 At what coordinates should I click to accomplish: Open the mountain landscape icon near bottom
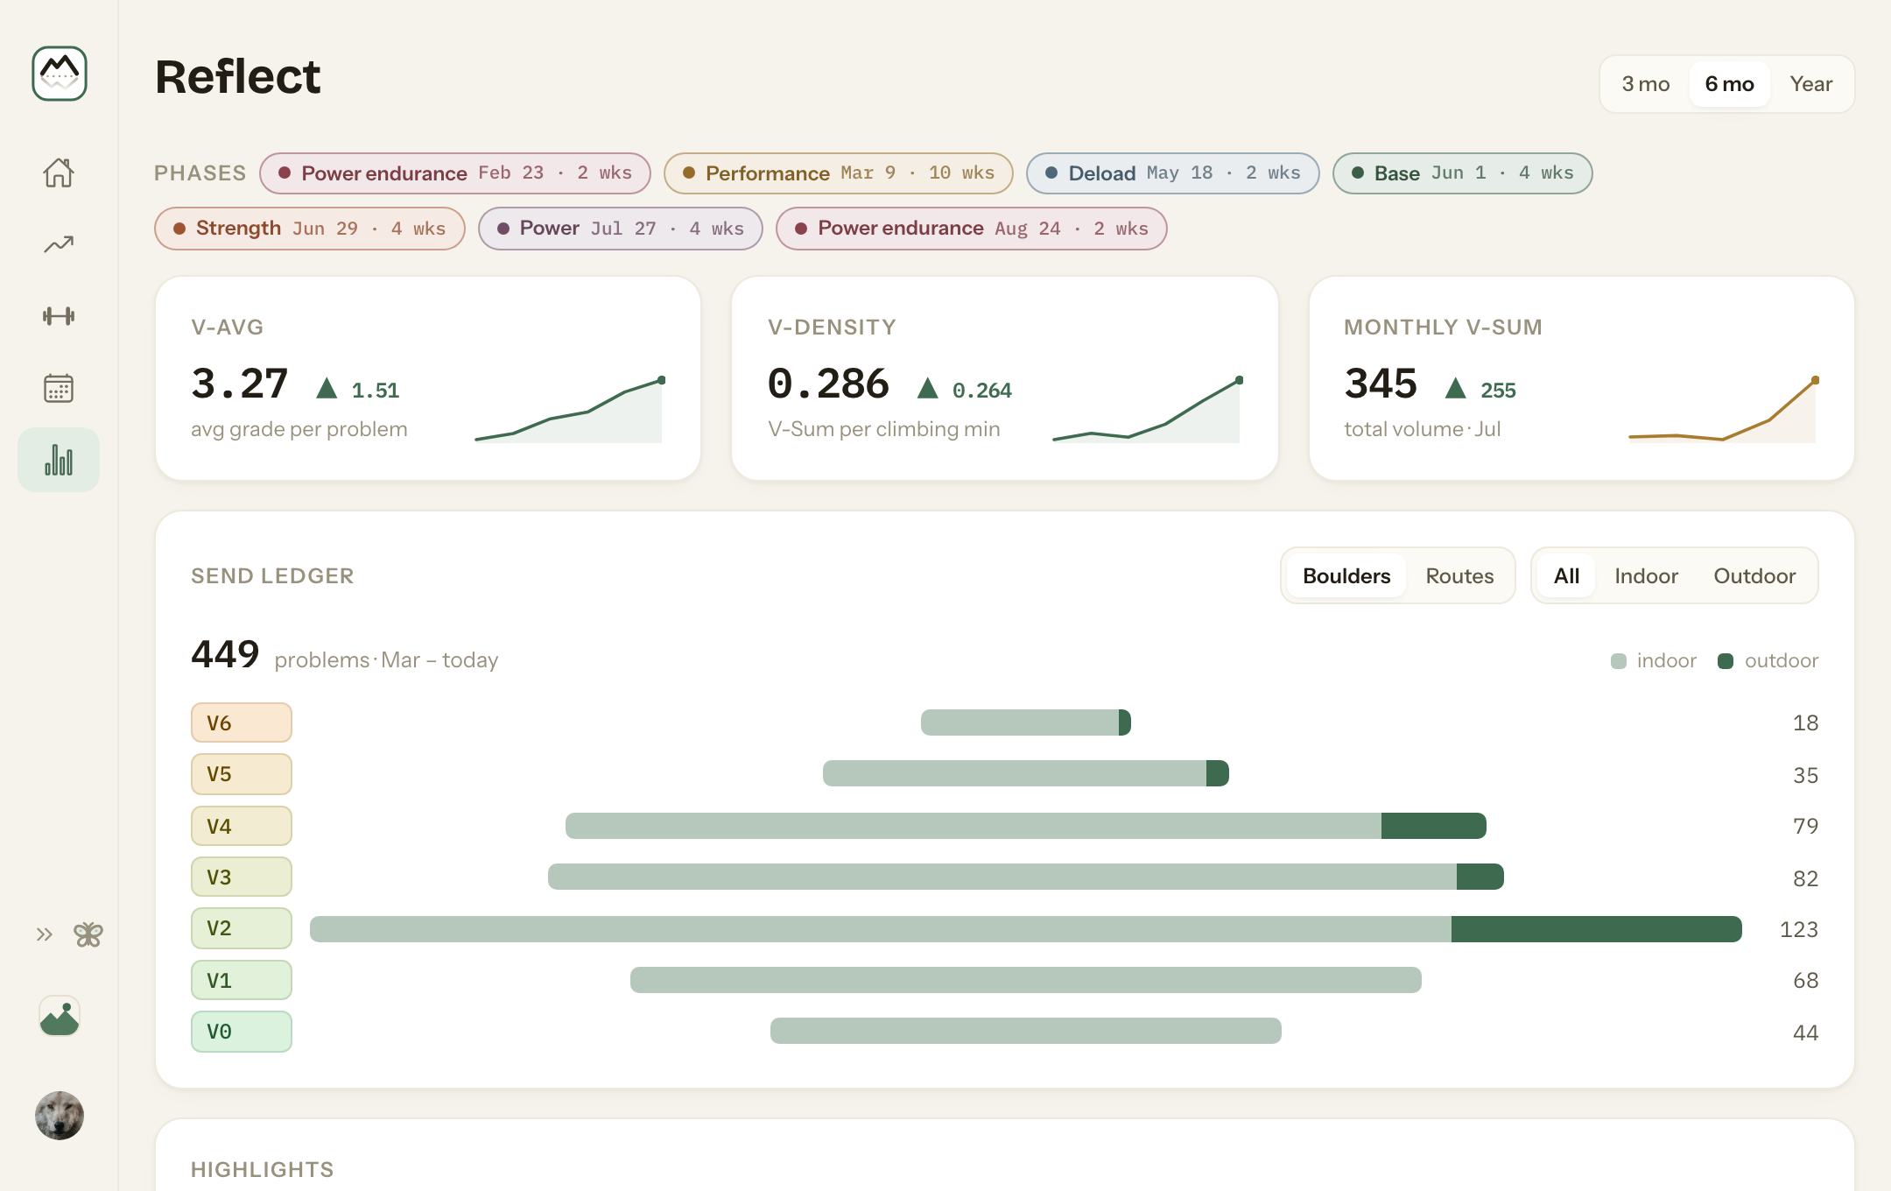60,1017
